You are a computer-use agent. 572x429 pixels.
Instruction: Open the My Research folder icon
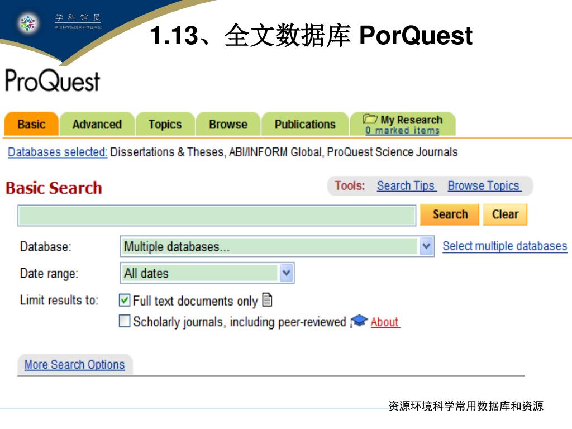click(370, 119)
